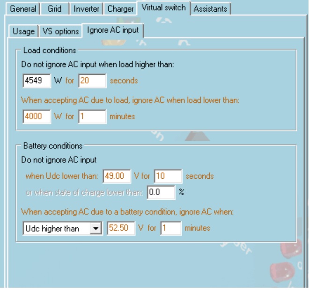Edit the 52.50 V Udc higher field
This screenshot has width=309, height=290.
[121, 228]
